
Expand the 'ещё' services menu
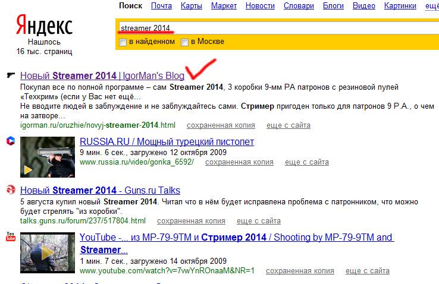coord(432,6)
